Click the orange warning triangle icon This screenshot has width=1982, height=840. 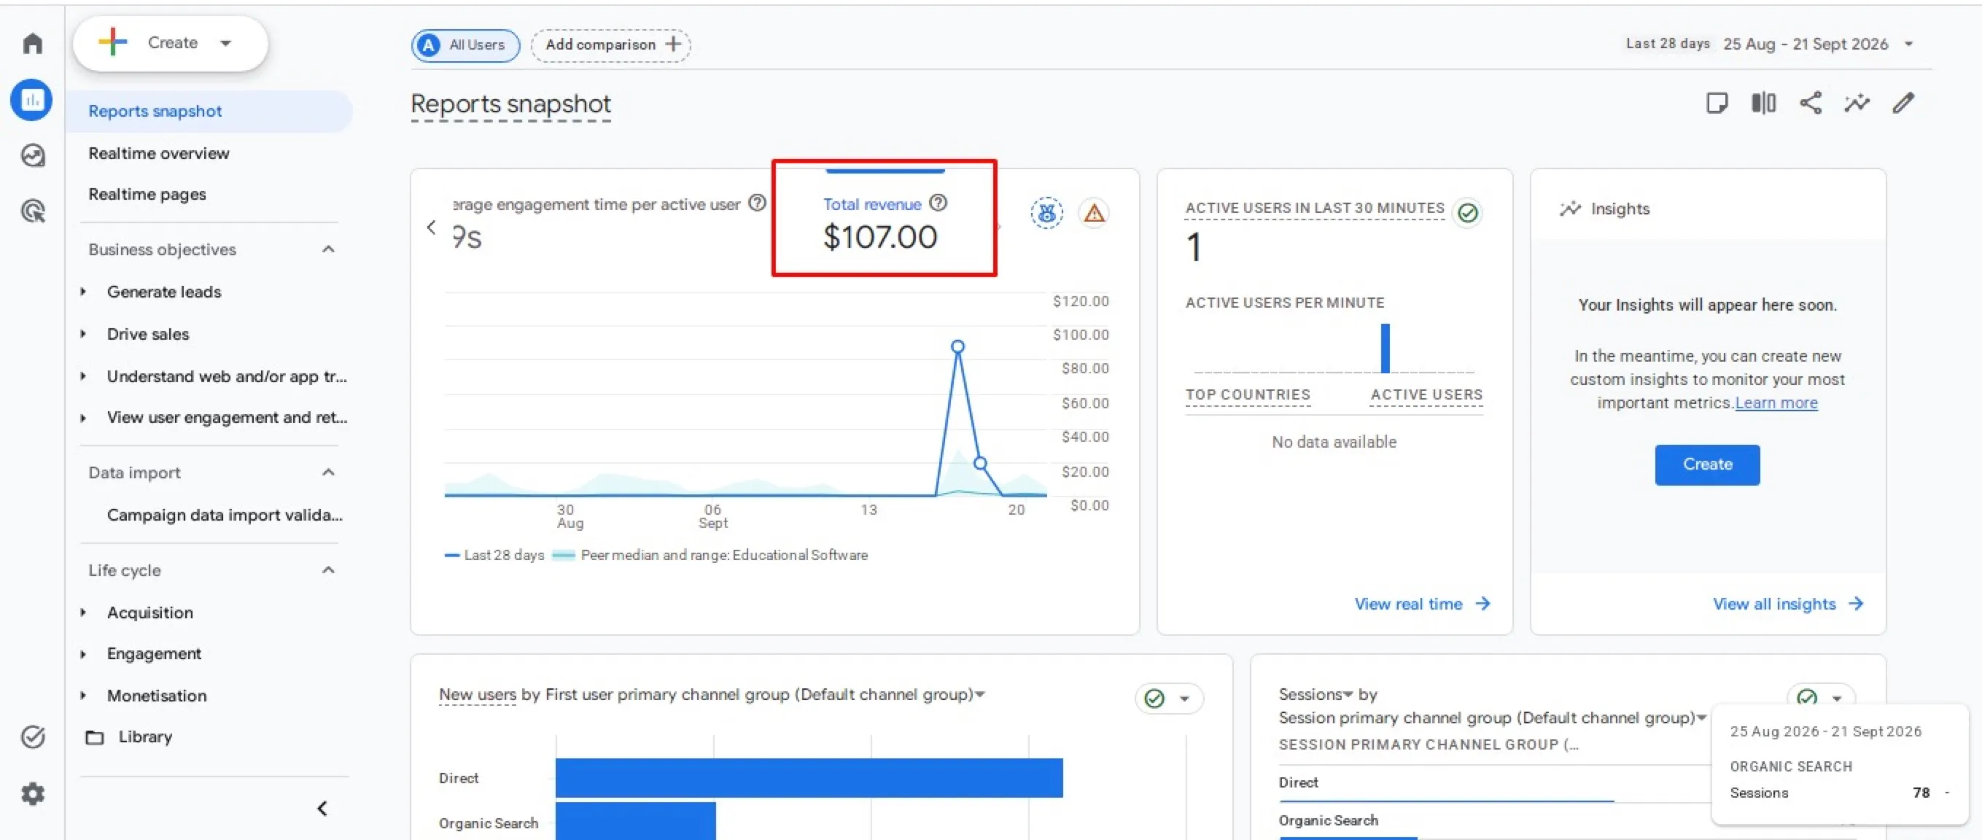pyautogui.click(x=1093, y=213)
